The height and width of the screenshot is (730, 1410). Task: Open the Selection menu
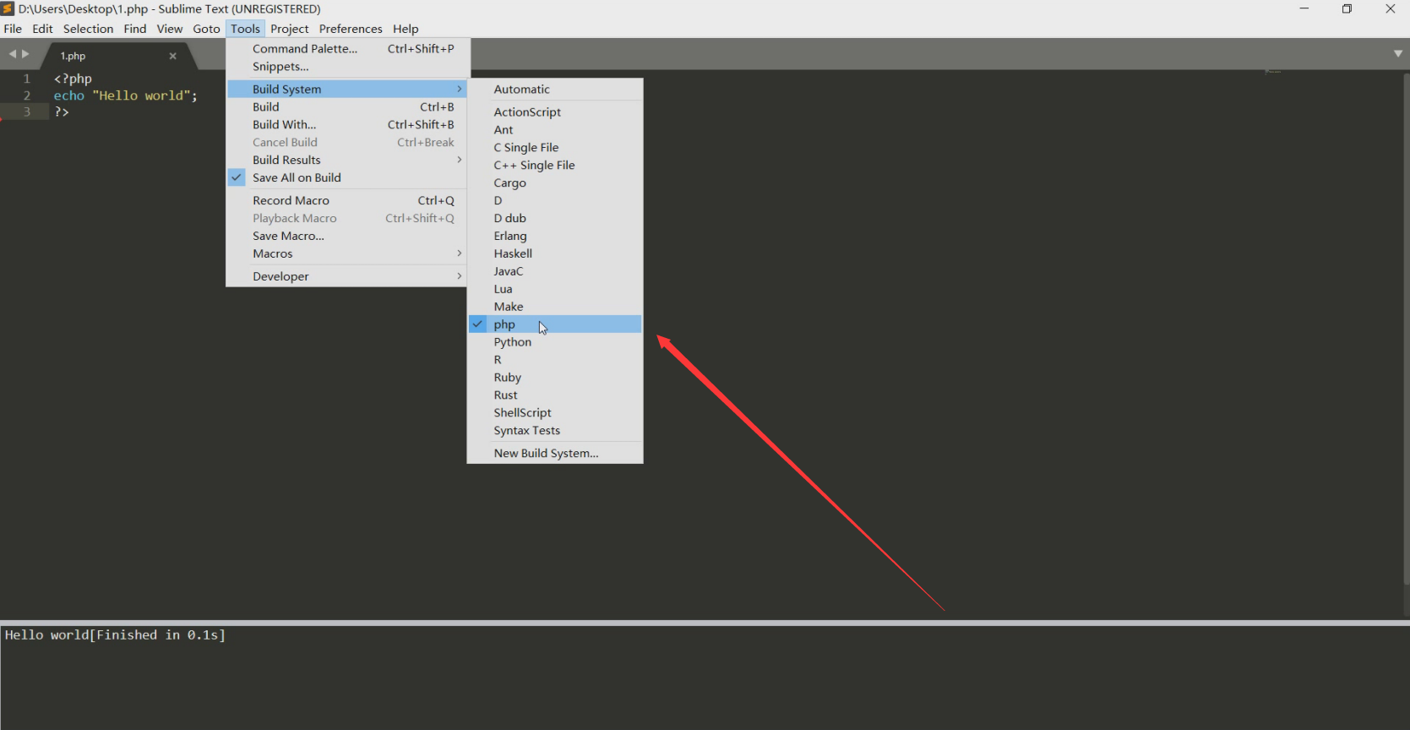click(x=88, y=29)
